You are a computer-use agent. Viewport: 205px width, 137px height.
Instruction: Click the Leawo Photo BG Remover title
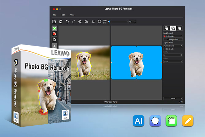click(119, 9)
